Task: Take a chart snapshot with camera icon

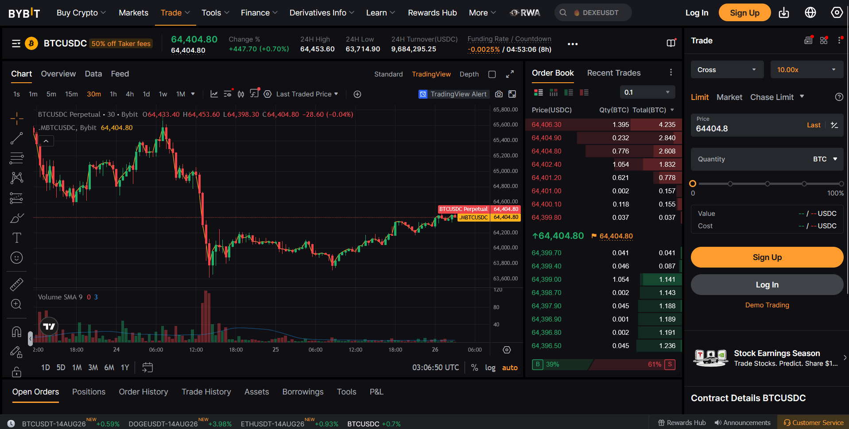Action: [x=499, y=94]
